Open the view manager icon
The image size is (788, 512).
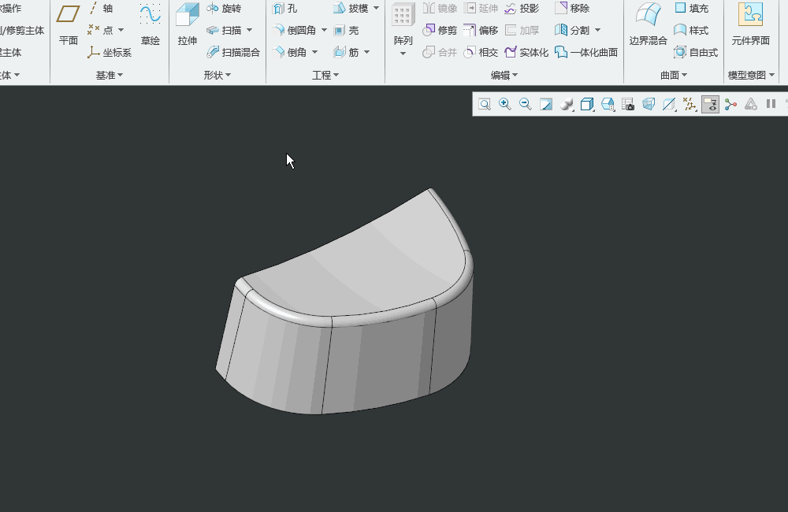click(x=608, y=104)
